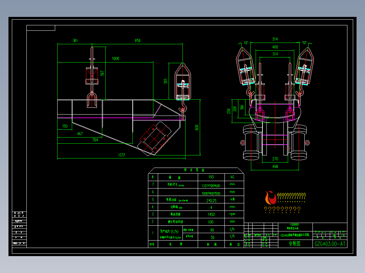Select the vertical 200 dimension on the end view
This screenshot has width=365, height=273.
[235, 109]
